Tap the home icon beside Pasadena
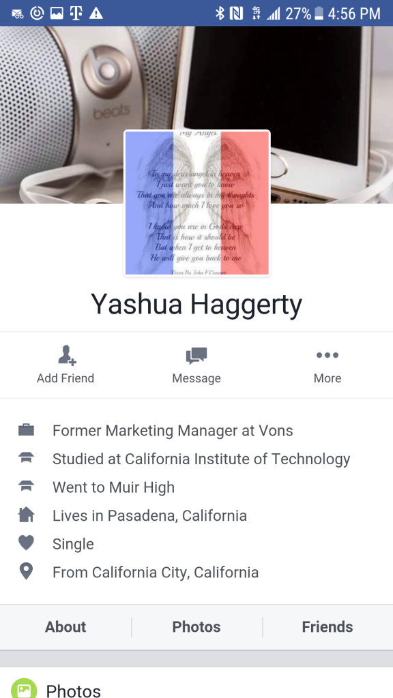The image size is (393, 698). [x=27, y=515]
